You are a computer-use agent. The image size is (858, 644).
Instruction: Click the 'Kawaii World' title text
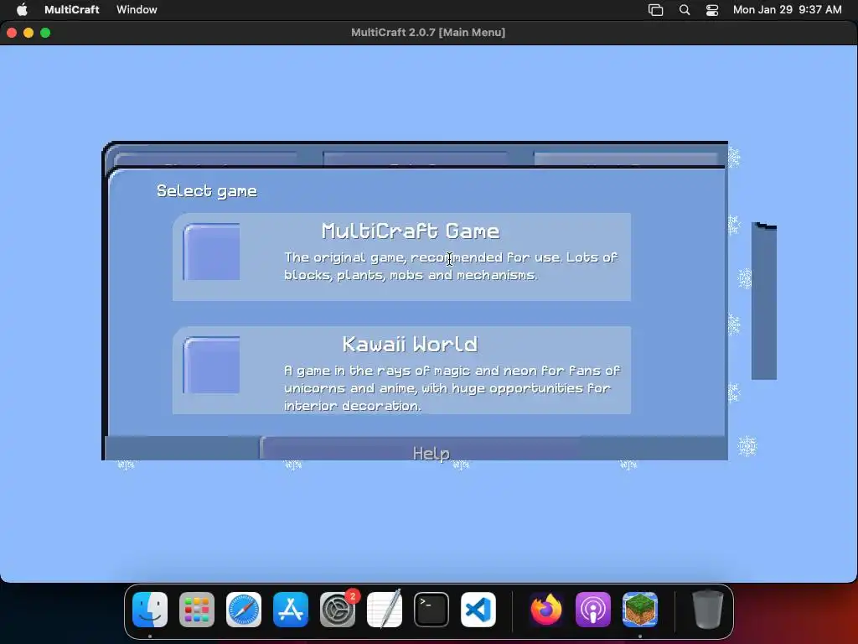coord(410,345)
